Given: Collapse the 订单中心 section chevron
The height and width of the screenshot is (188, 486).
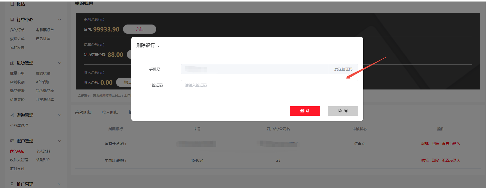Looking at the screenshot, I should click(x=60, y=20).
